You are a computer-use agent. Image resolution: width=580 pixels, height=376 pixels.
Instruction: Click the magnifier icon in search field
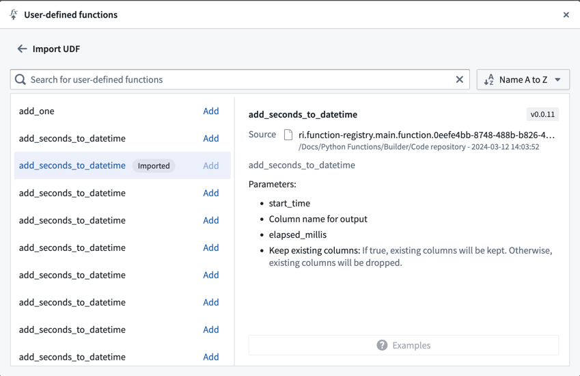tap(20, 79)
